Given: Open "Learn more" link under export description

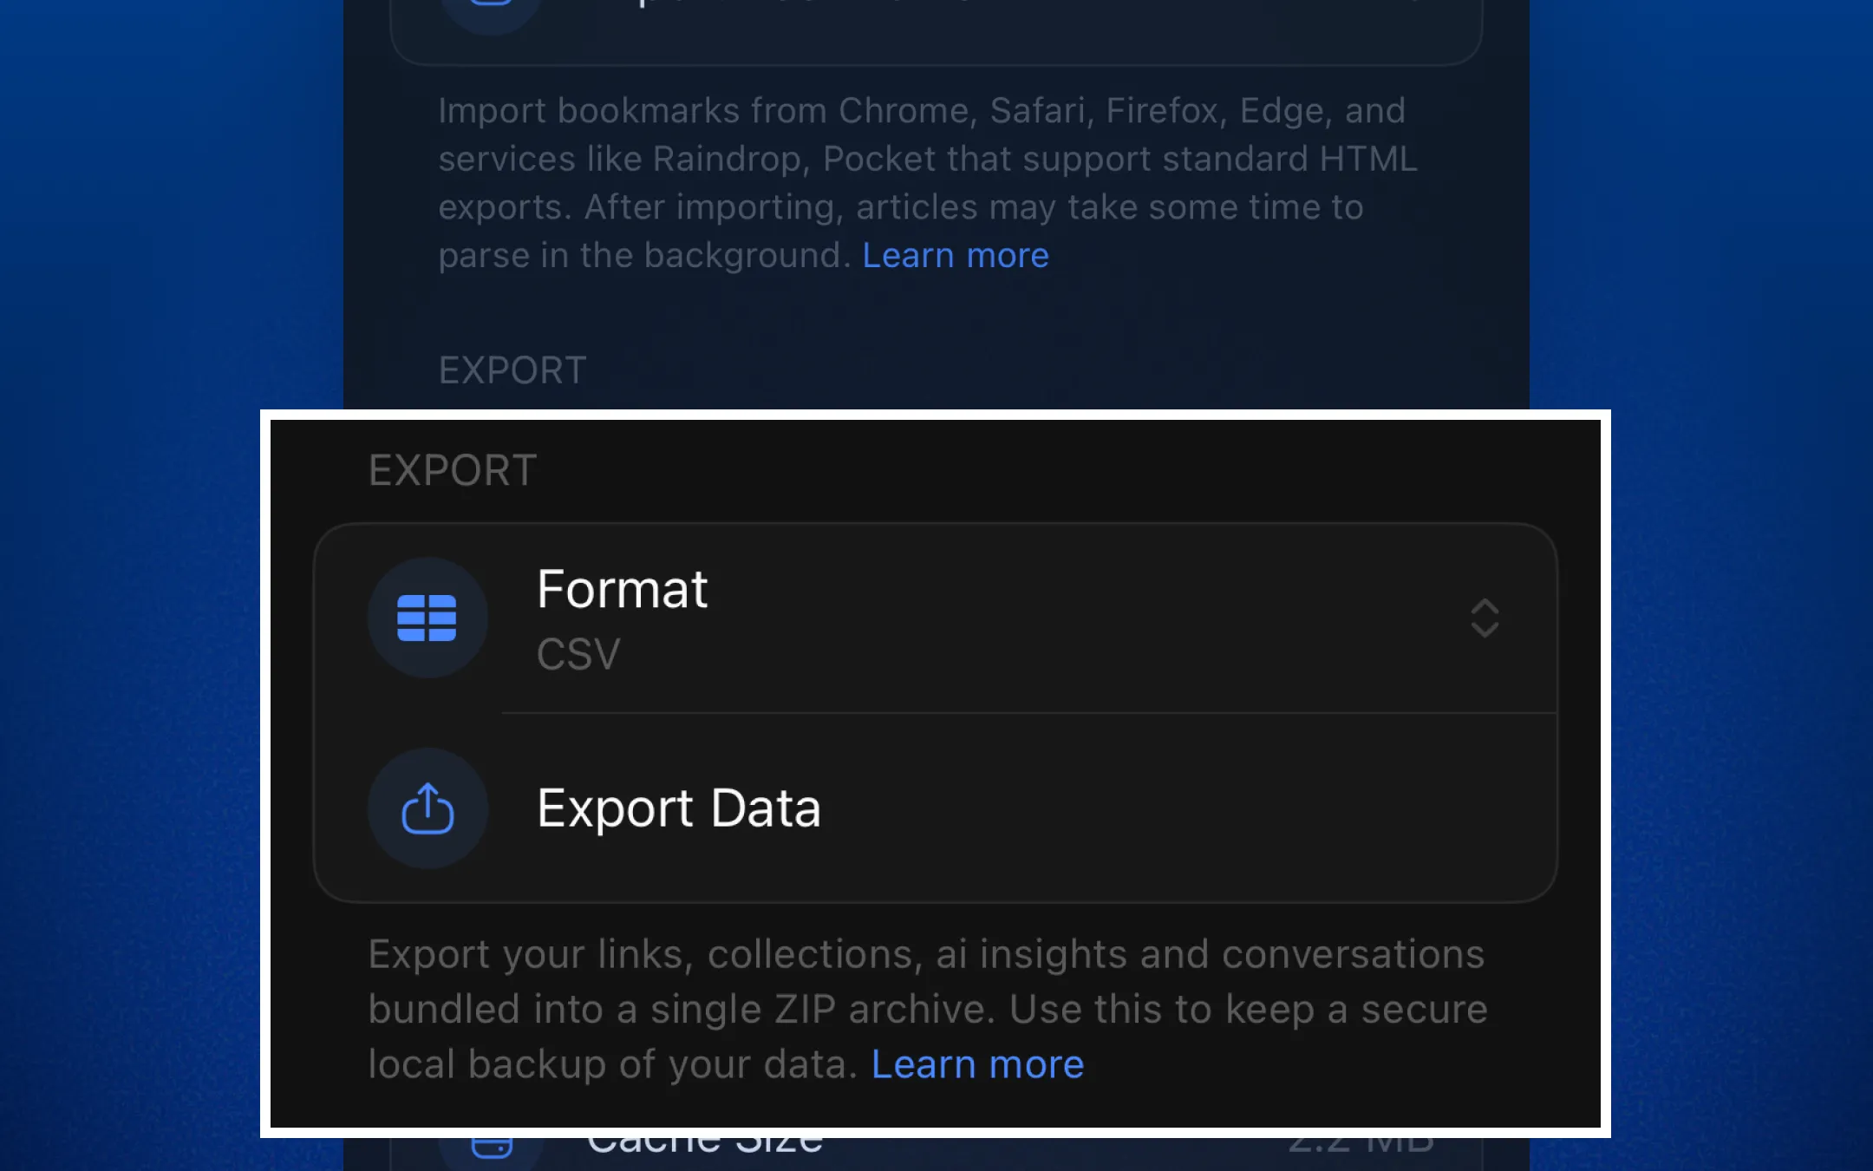Looking at the screenshot, I should coord(977,1064).
